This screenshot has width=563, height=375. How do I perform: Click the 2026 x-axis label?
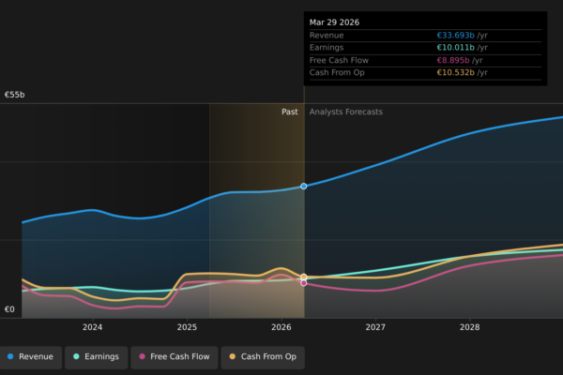click(x=281, y=327)
